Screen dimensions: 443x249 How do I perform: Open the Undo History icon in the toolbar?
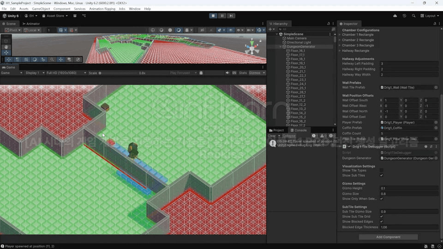pos(404,16)
